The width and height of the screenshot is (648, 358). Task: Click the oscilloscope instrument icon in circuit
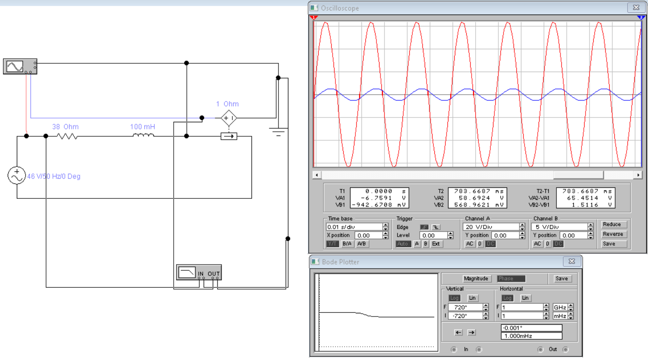click(x=20, y=67)
